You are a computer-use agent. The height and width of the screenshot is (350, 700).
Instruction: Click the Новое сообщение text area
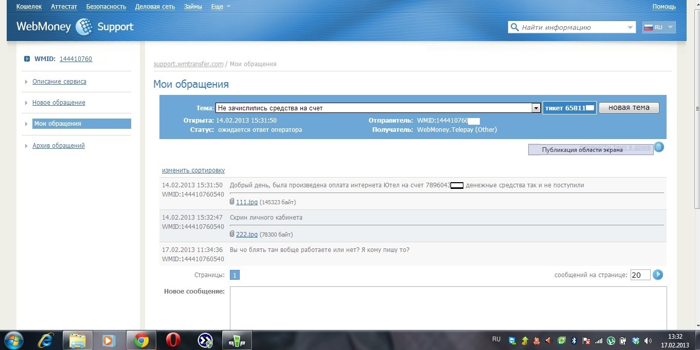click(x=448, y=308)
